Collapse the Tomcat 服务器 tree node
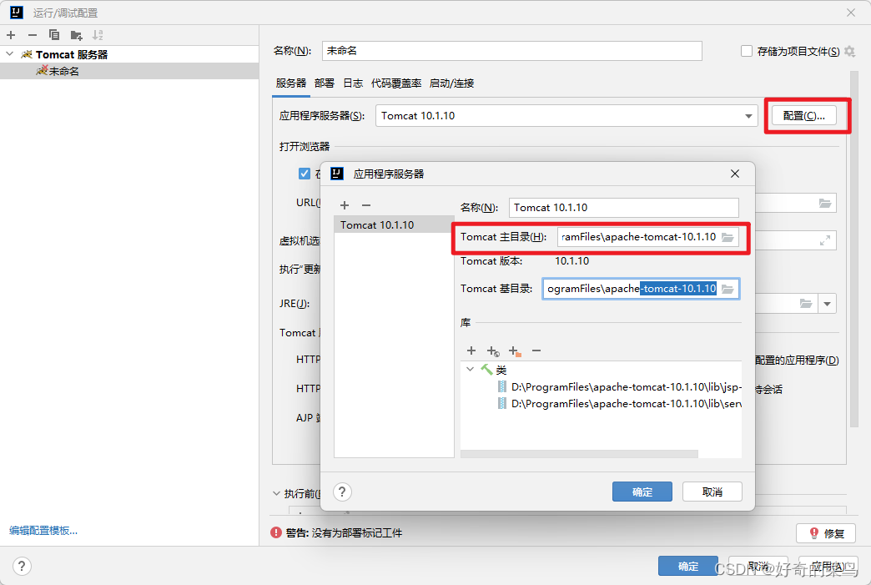 [8, 53]
